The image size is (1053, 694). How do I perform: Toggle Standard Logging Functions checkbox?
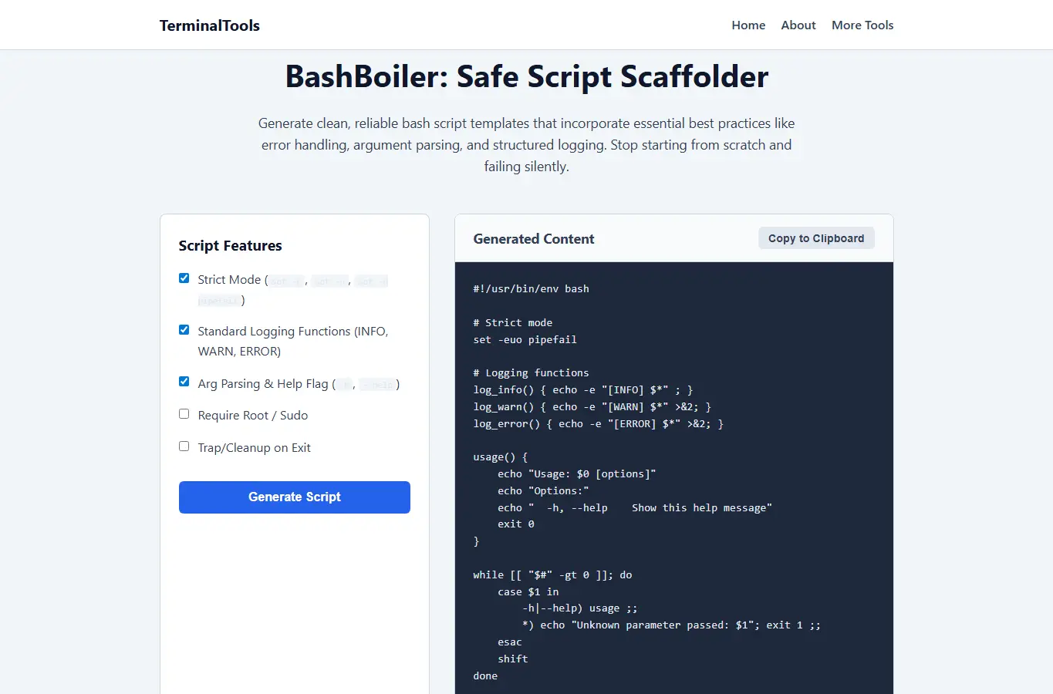tap(184, 330)
